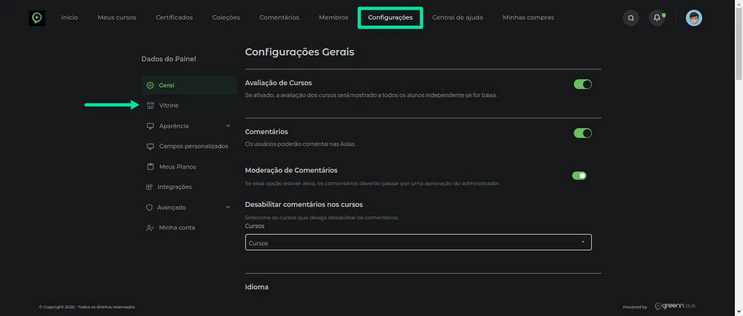Click the Cursos dropdown arrow
Image resolution: width=743 pixels, height=316 pixels.
(x=583, y=242)
